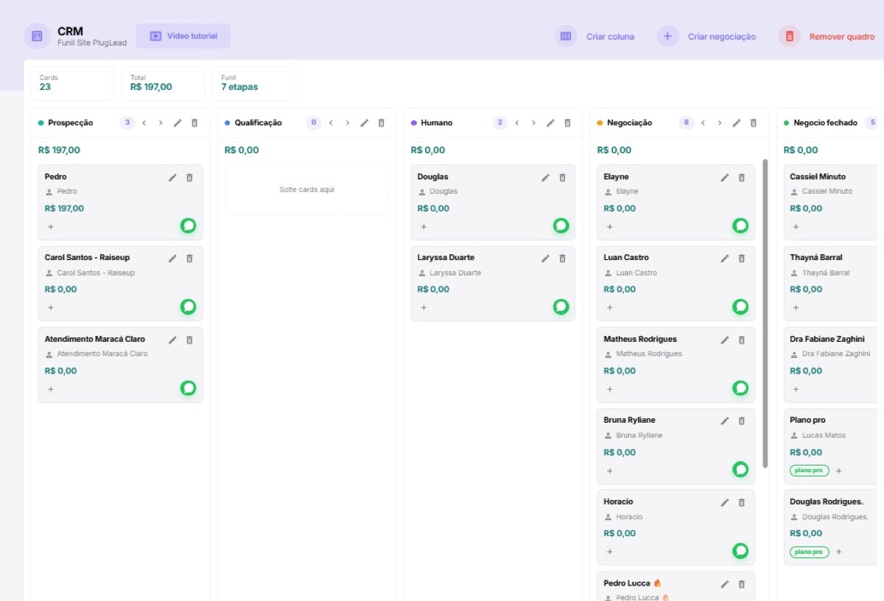Click the Funil 7 etapas summary box
884x601 pixels.
point(254,83)
